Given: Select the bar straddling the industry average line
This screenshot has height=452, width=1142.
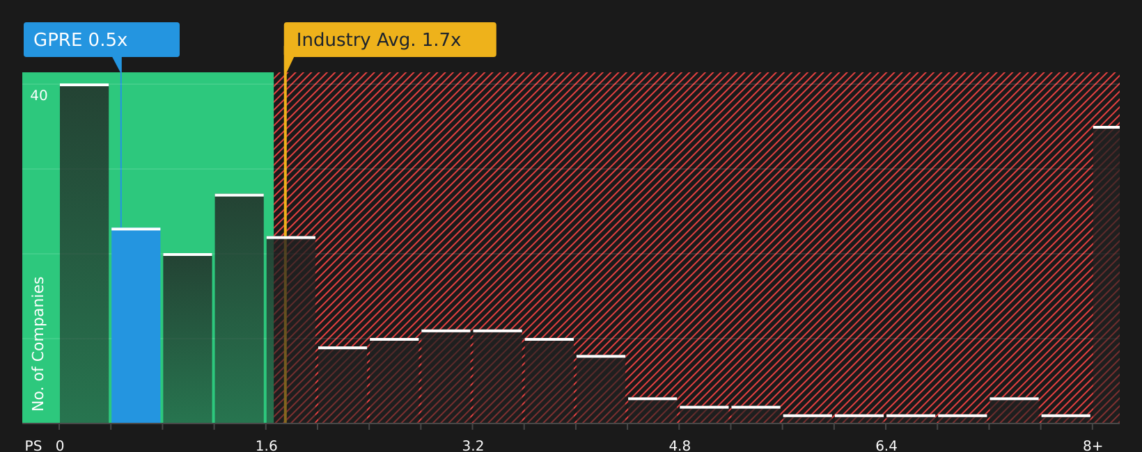Looking at the screenshot, I should tap(291, 330).
